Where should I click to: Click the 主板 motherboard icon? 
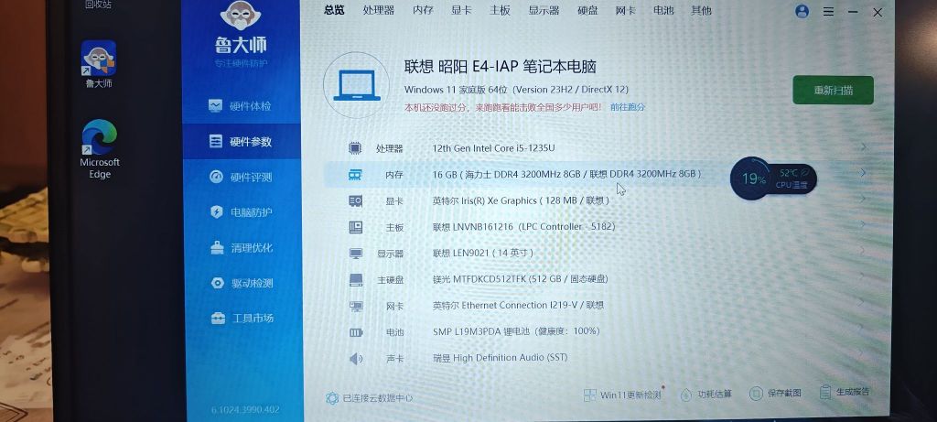[355, 227]
